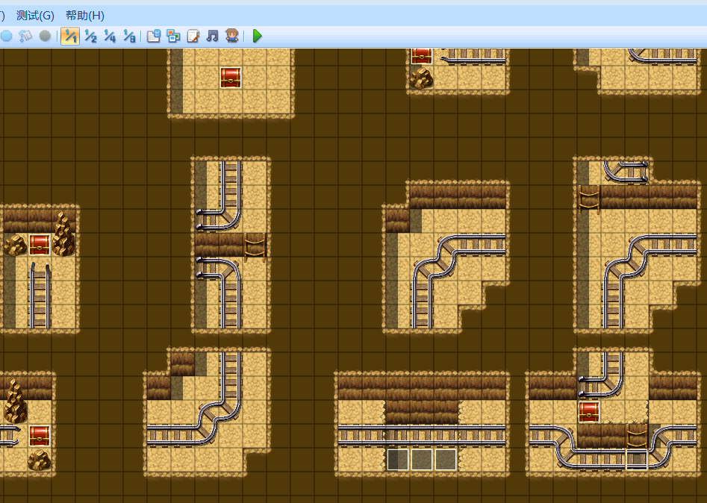Set map zoom to 1/1 scale
The height and width of the screenshot is (503, 707).
click(x=70, y=36)
